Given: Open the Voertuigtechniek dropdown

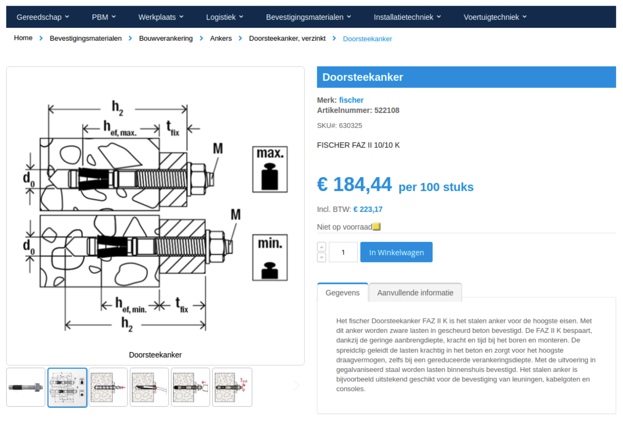Looking at the screenshot, I should click(x=495, y=17).
